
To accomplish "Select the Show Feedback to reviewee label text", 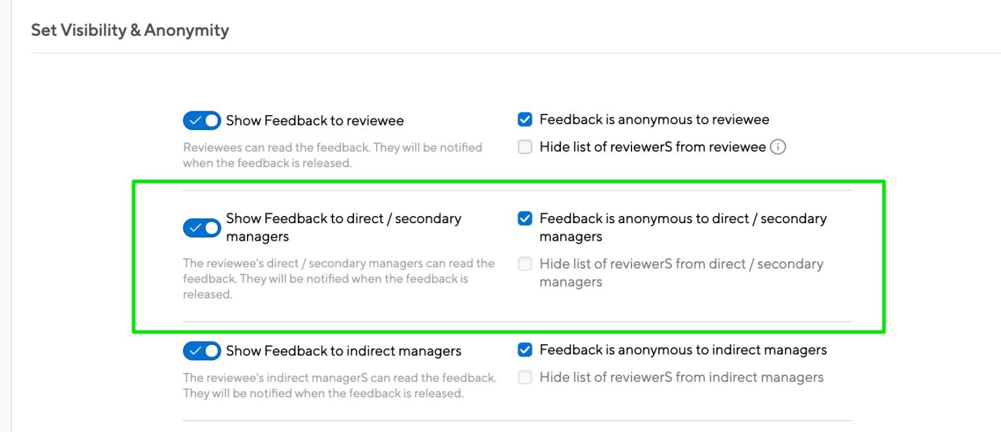I will pos(315,120).
